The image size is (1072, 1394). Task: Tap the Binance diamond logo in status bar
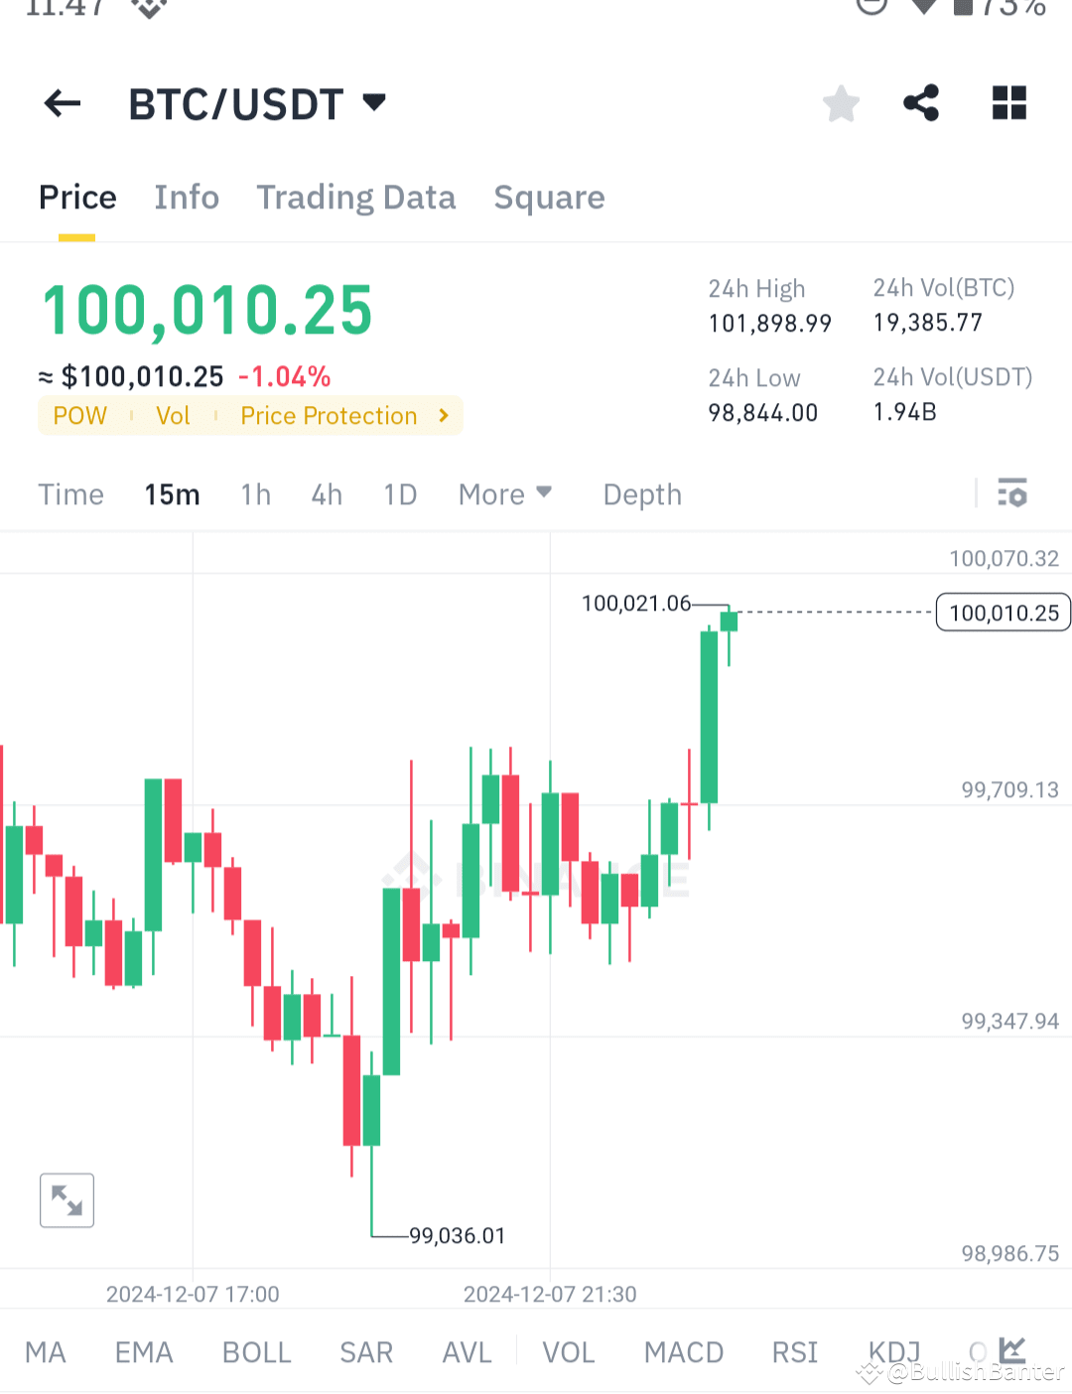click(147, 10)
